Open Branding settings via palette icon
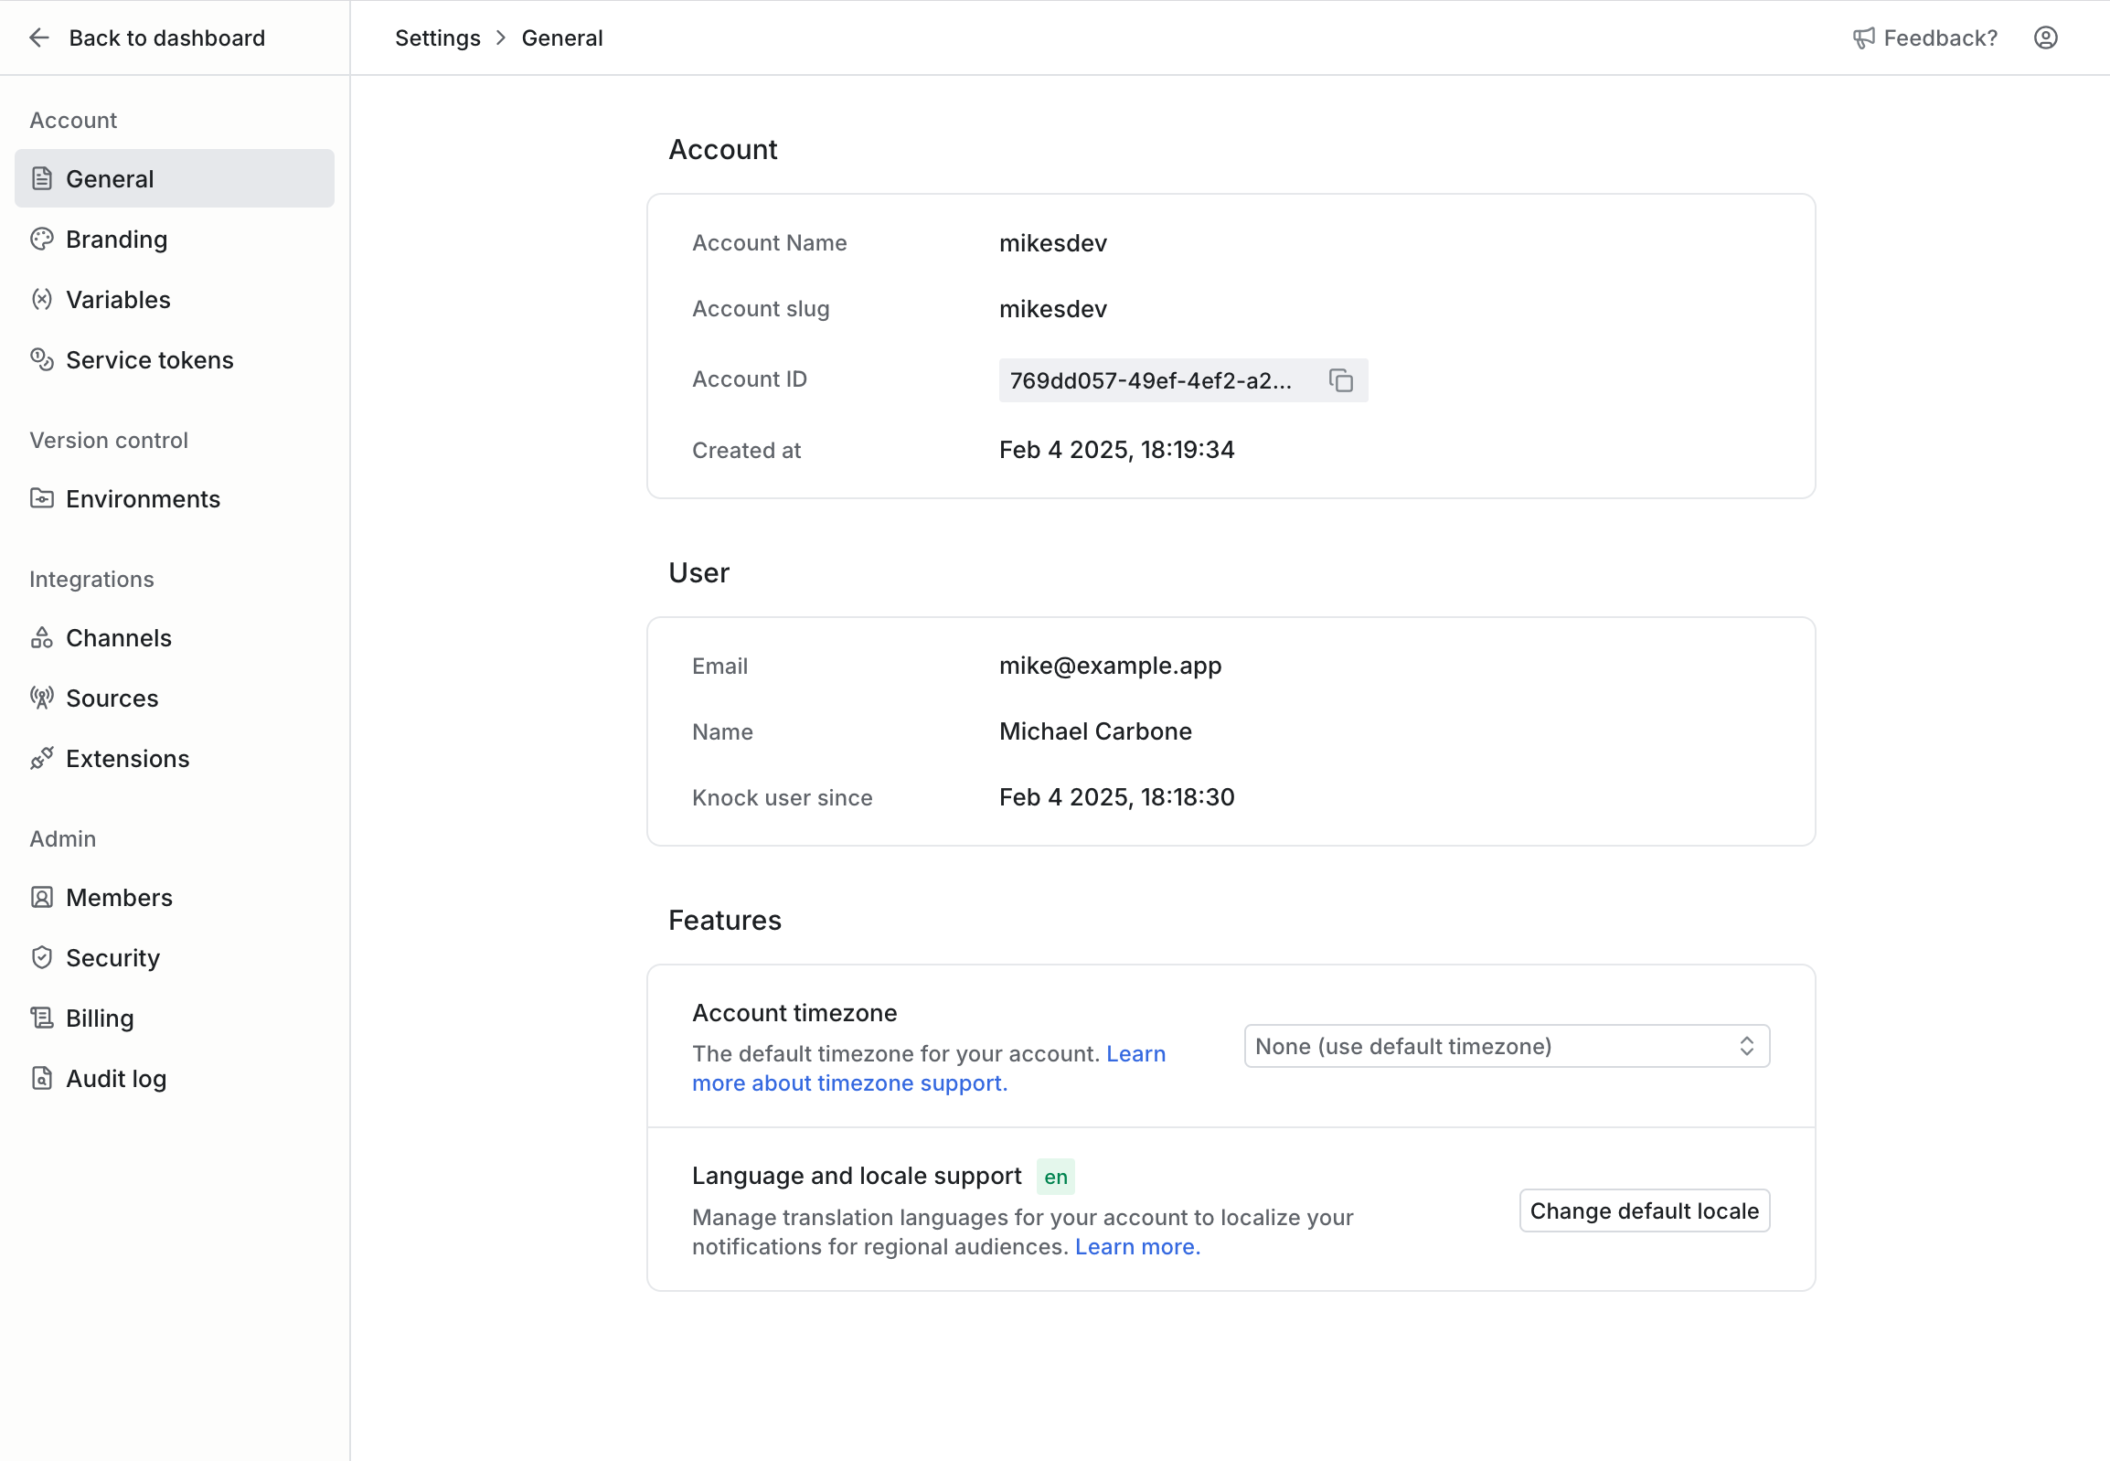The height and width of the screenshot is (1461, 2110). 42,239
